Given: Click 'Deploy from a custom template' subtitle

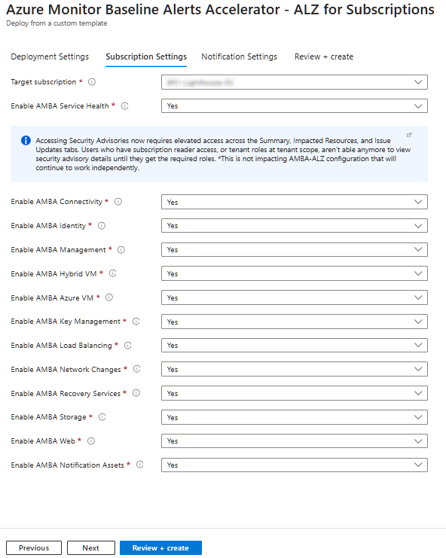Looking at the screenshot, I should pos(57,23).
